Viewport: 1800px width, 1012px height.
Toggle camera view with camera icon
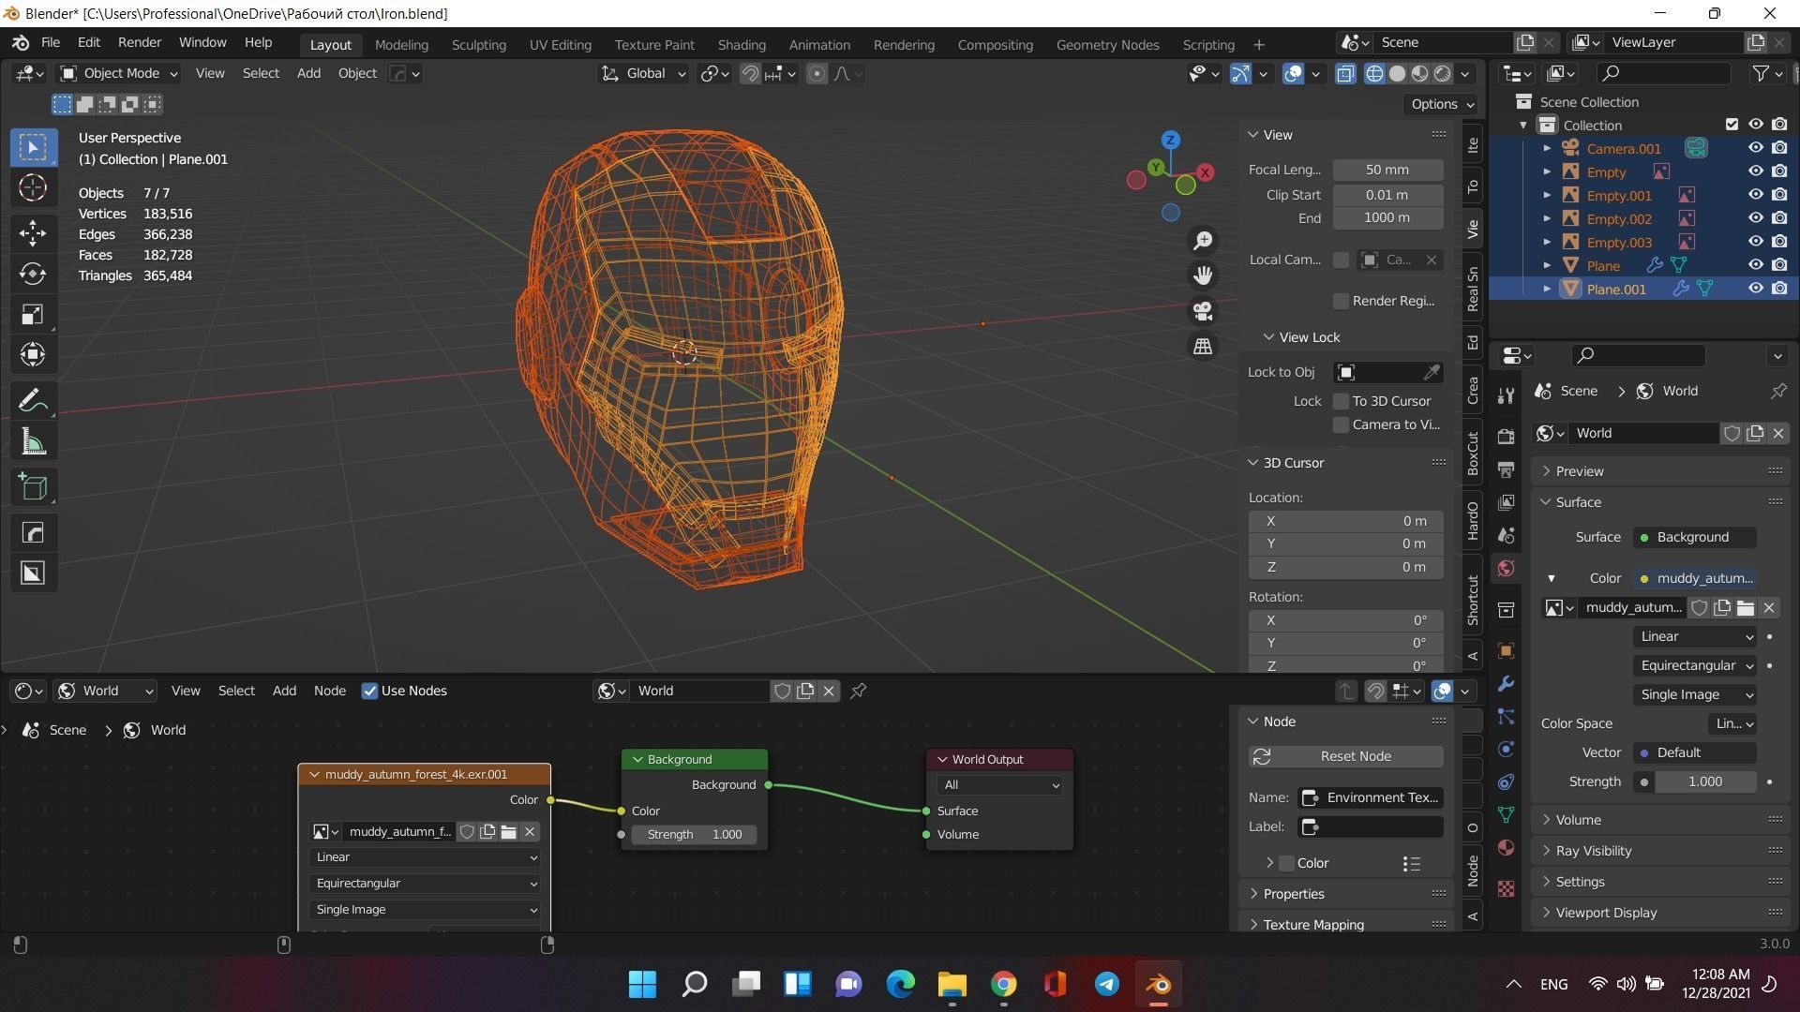click(1203, 311)
